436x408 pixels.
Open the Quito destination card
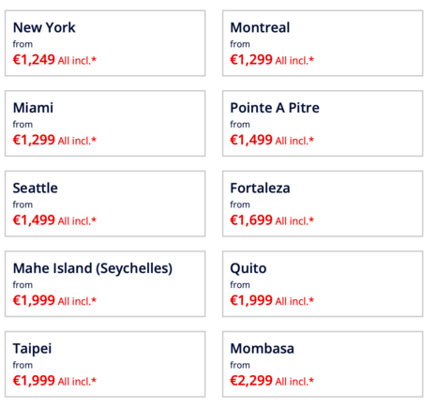point(323,284)
